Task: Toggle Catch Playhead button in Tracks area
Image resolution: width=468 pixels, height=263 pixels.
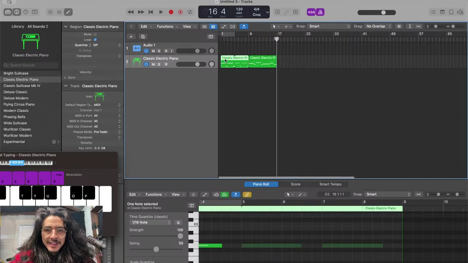Action: (x=244, y=26)
